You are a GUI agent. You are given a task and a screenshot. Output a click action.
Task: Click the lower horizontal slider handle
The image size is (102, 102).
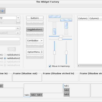click(x=60, y=39)
